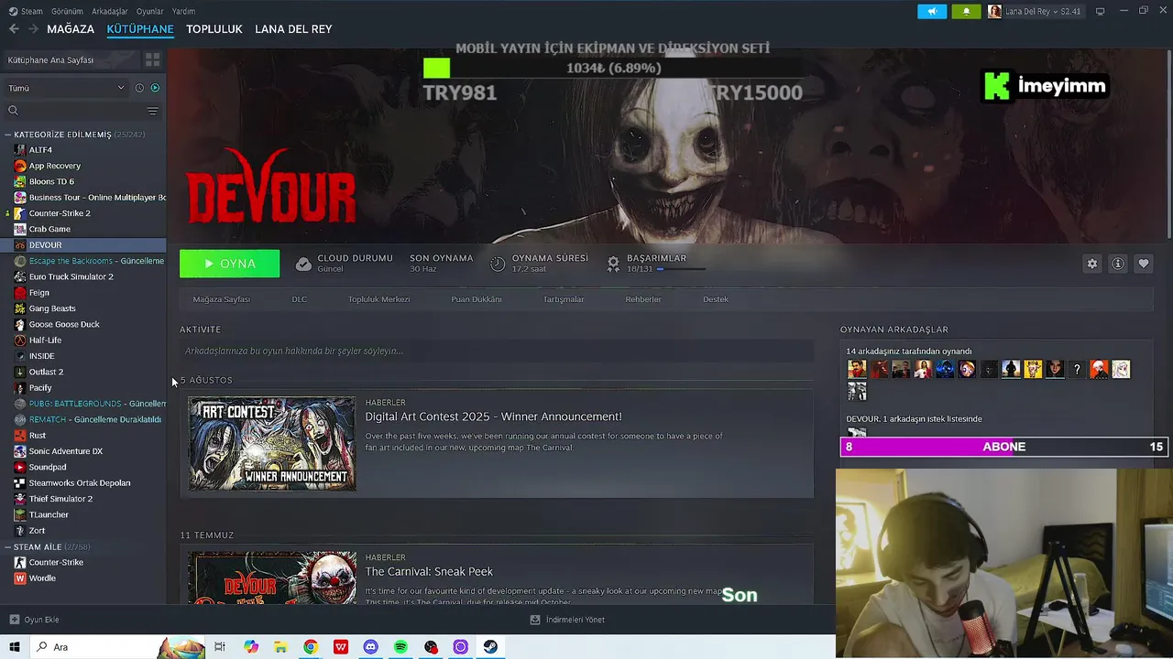Open Digital Art Contest 2025 news headline
This screenshot has width=1173, height=659.
(493, 416)
